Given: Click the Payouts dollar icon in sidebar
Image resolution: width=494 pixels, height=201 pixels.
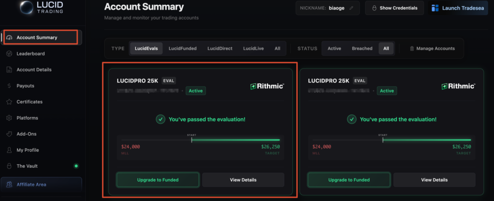Looking at the screenshot, I should (9, 86).
